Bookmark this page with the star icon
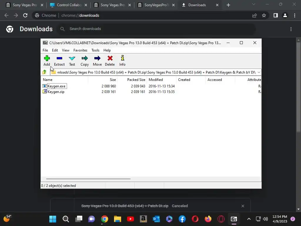 [264, 15]
